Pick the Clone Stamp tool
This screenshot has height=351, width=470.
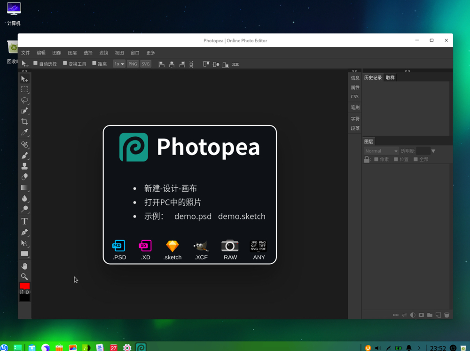[x=24, y=166]
